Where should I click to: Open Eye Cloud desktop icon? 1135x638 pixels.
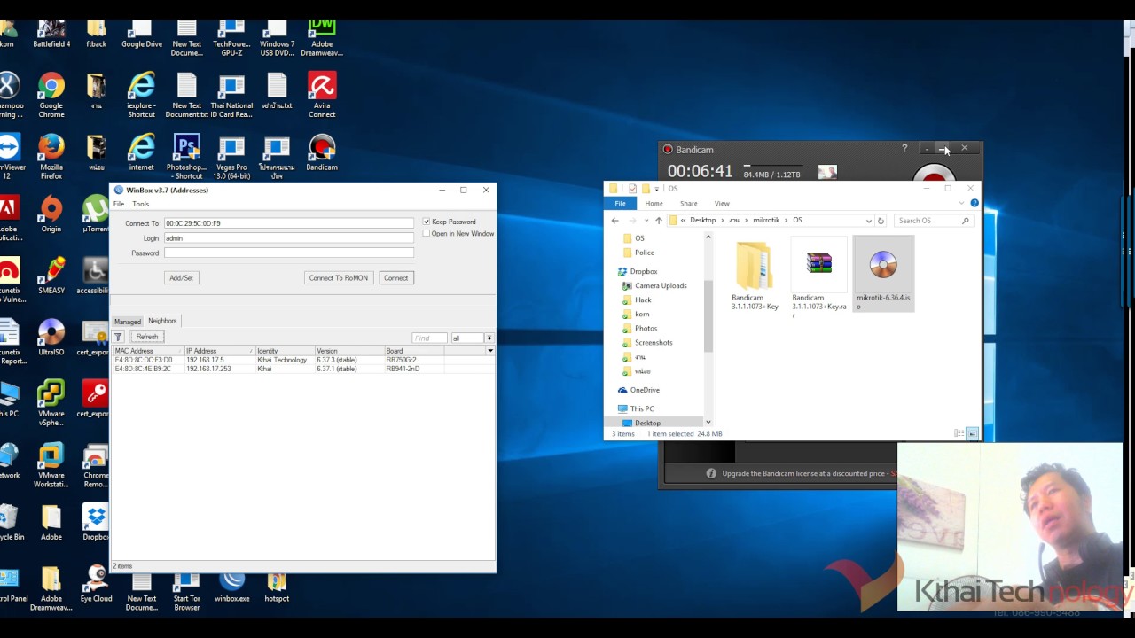(x=96, y=585)
